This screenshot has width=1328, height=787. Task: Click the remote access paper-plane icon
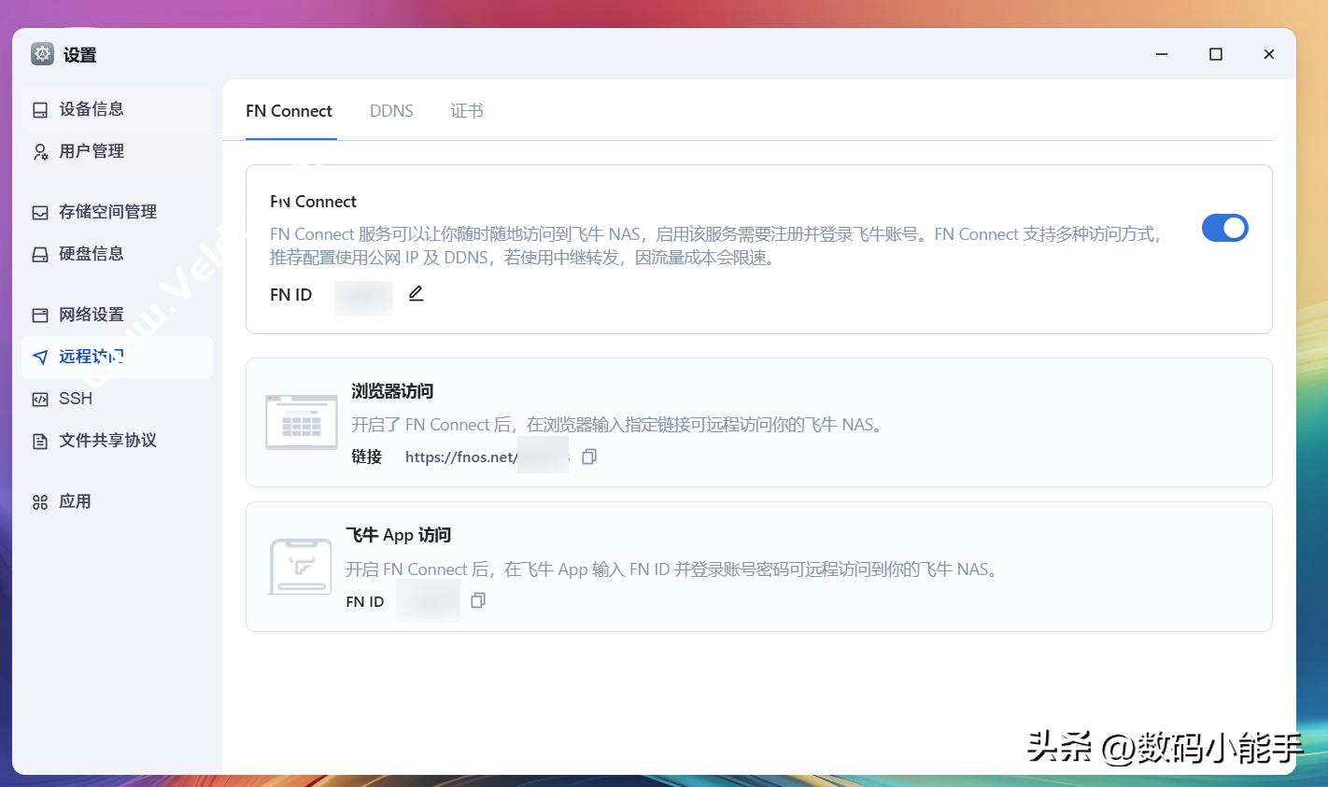(40, 358)
